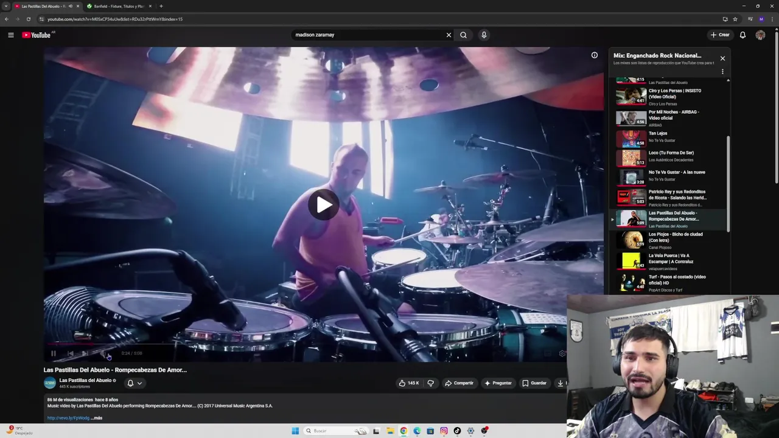Open a new browser tab
The height and width of the screenshot is (438, 779).
pos(161,6)
